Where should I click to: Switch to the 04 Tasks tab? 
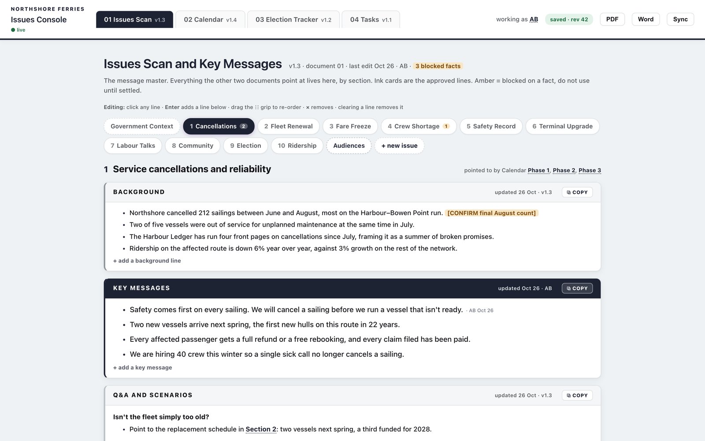[x=371, y=19]
